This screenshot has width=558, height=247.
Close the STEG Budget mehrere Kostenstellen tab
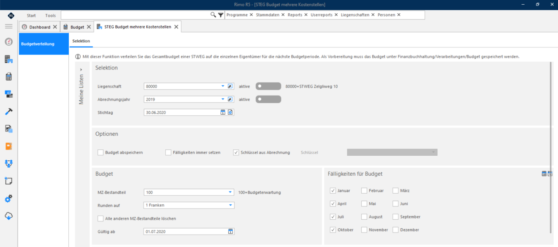click(x=176, y=26)
